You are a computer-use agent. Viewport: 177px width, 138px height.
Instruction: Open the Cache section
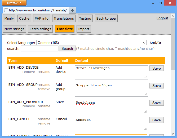(x=24, y=18)
